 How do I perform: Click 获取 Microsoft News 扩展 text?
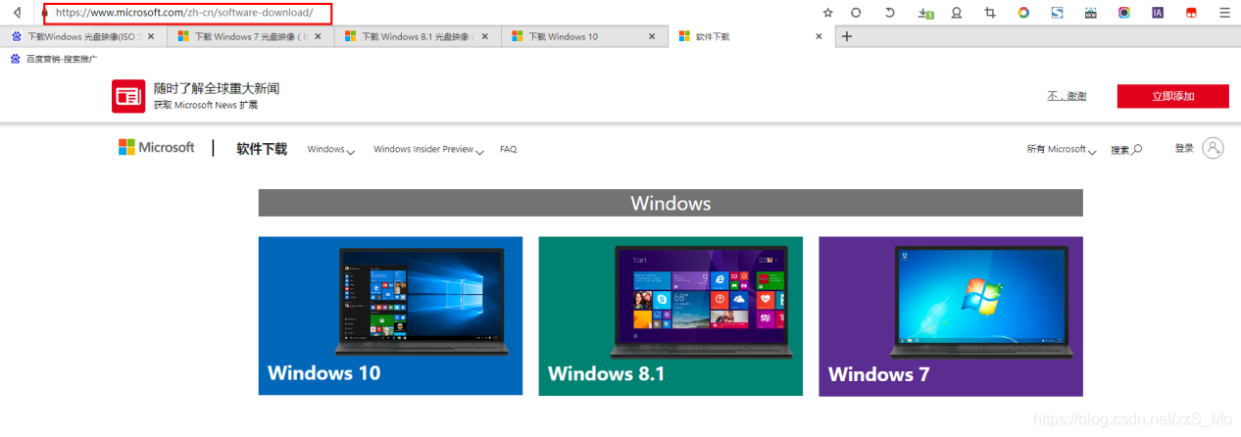tap(206, 105)
